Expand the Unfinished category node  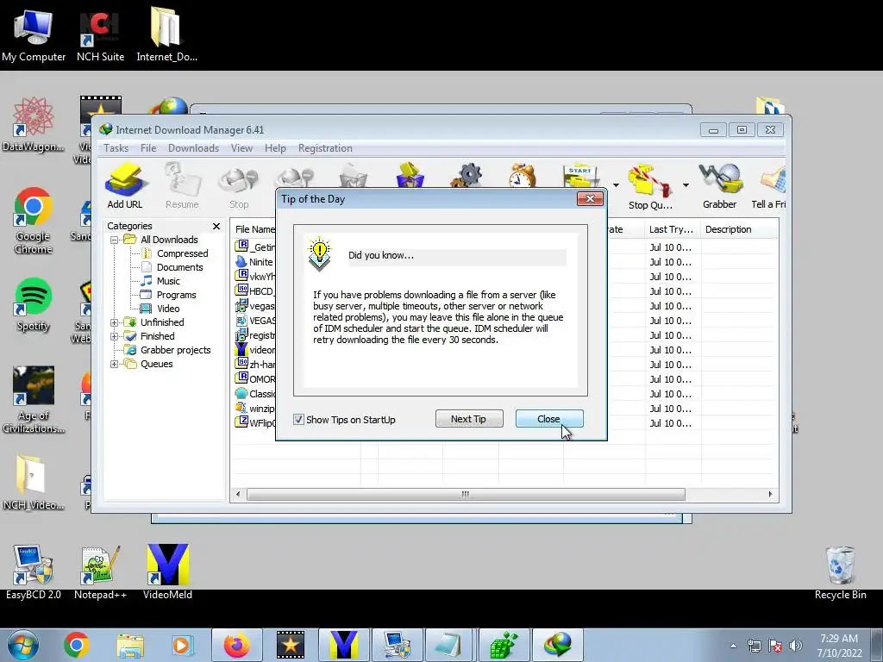point(115,322)
